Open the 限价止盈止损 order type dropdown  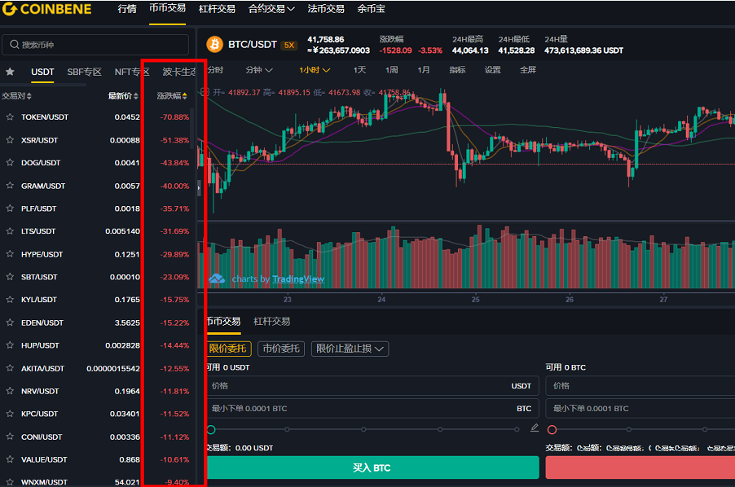pos(350,349)
